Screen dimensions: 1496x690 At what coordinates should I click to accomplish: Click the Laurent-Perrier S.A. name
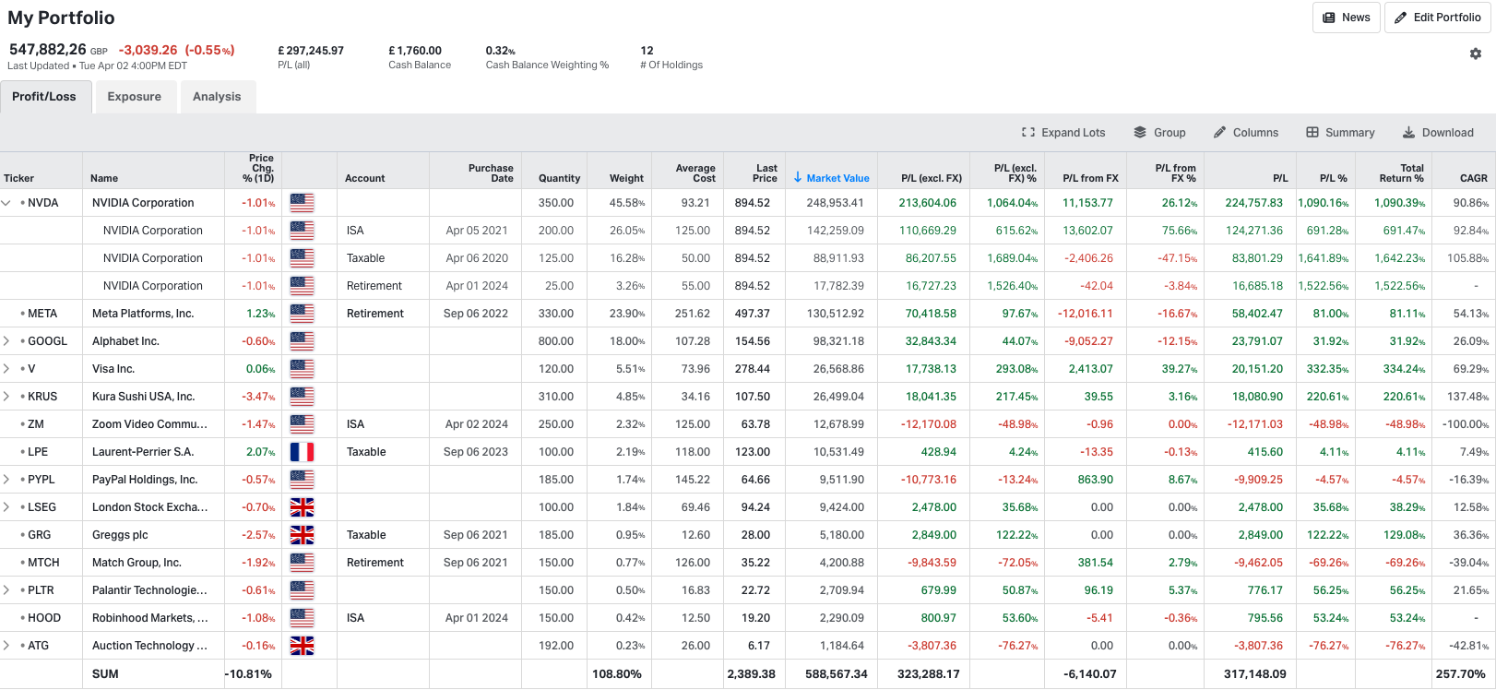coord(143,452)
